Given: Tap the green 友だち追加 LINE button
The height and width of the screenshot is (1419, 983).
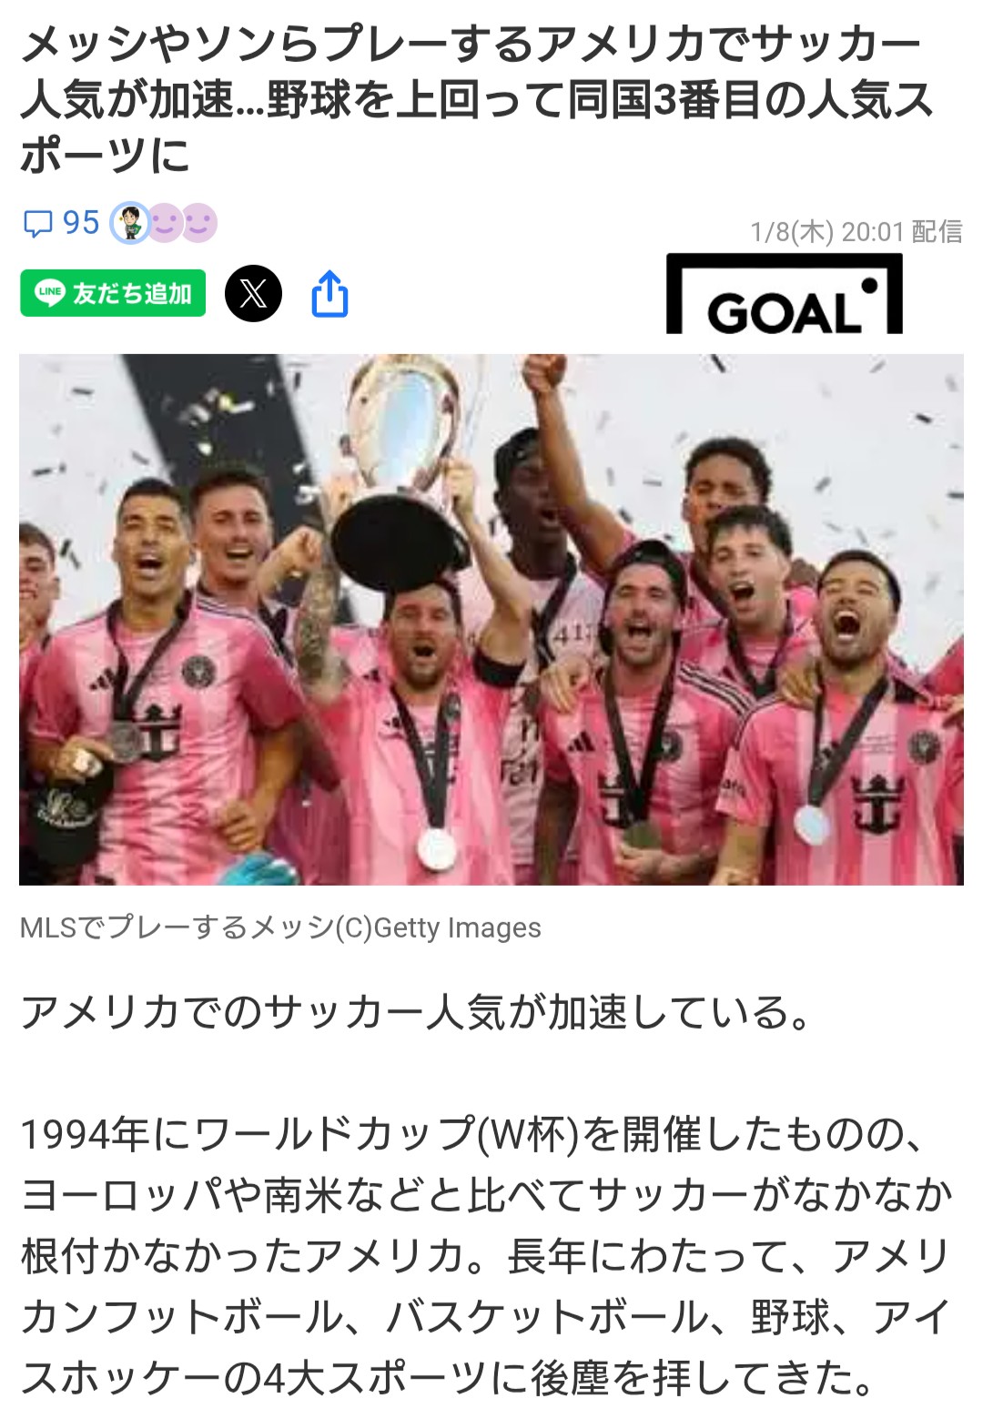Looking at the screenshot, I should pos(113,293).
